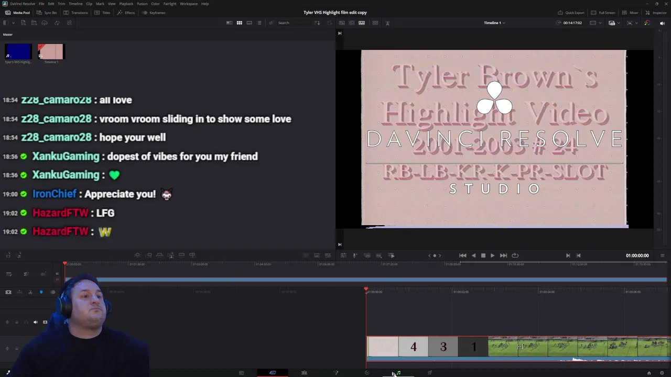The width and height of the screenshot is (671, 377).
Task: Click the media pool Search field
Action: tap(294, 23)
